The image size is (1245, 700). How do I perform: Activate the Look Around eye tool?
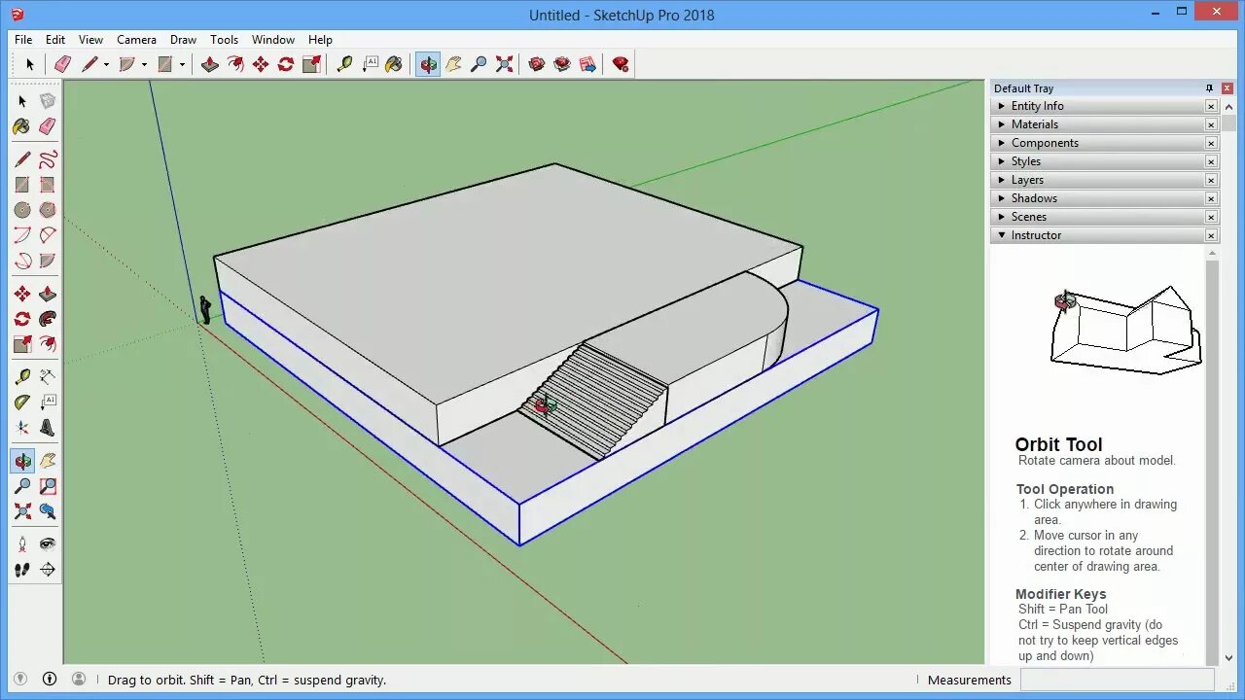click(48, 544)
